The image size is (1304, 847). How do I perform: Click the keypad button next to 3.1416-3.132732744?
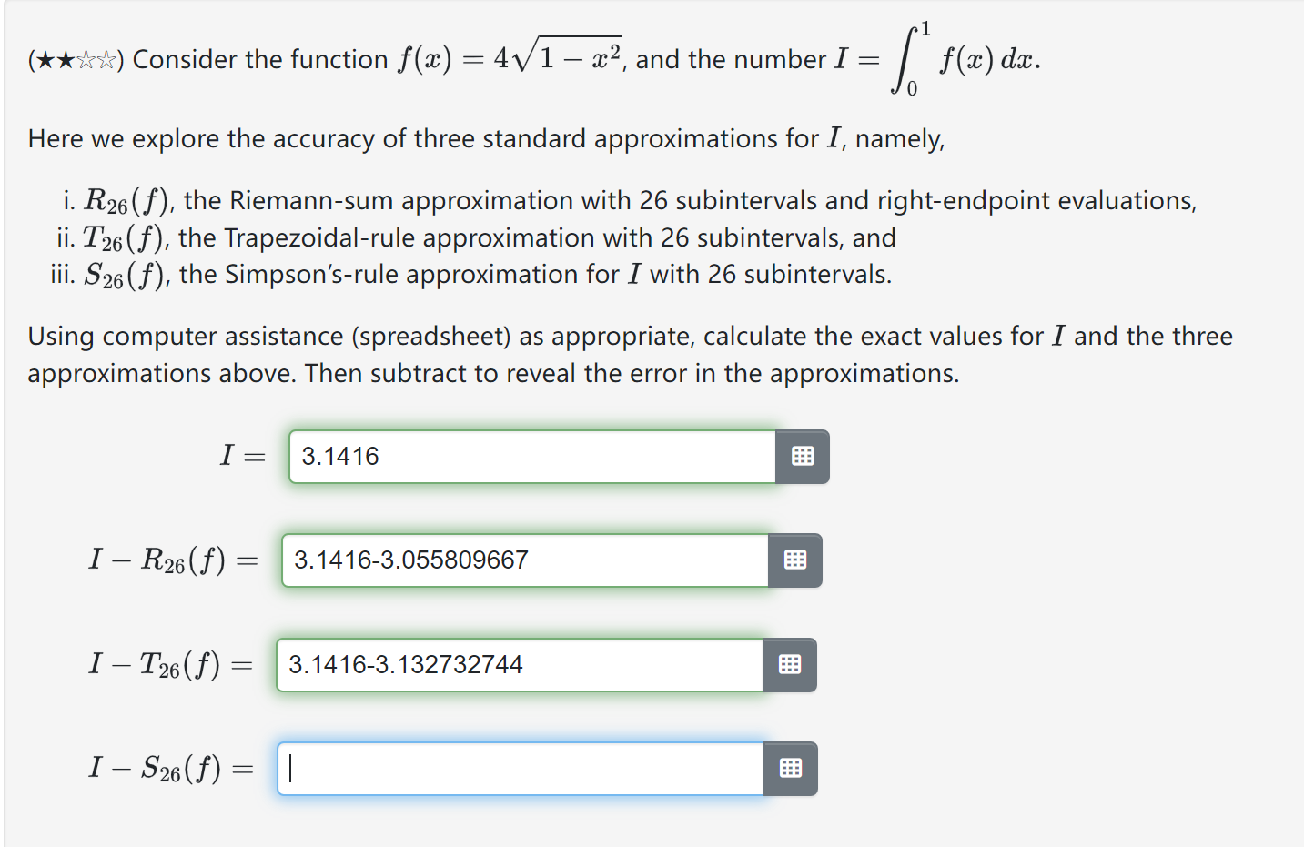click(x=791, y=665)
